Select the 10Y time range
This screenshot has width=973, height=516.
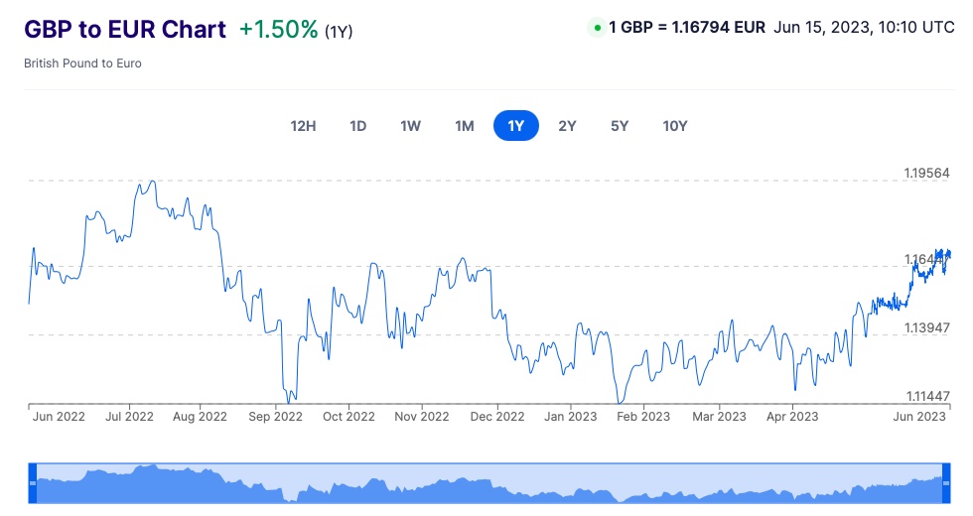675,126
